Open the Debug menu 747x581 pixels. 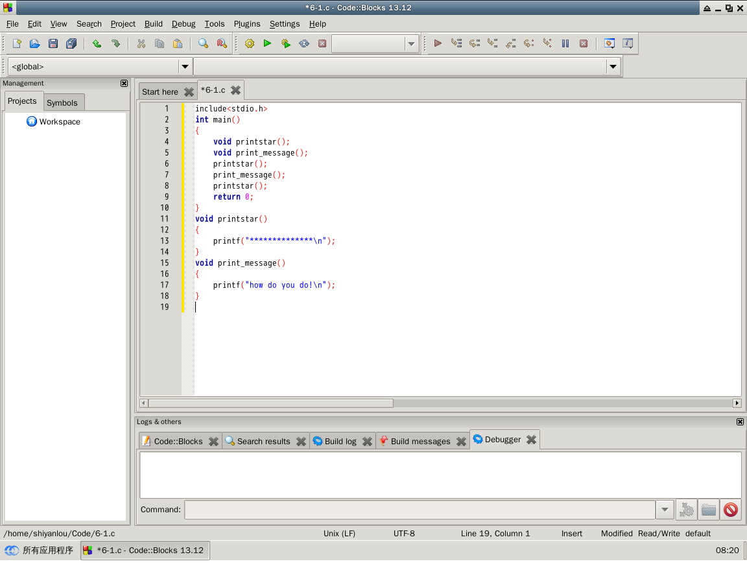(184, 24)
